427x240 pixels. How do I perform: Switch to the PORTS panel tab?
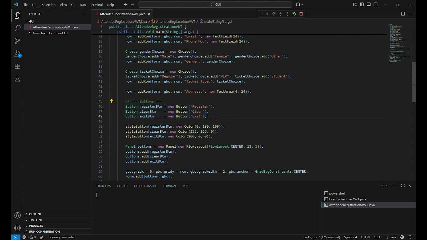(187, 186)
